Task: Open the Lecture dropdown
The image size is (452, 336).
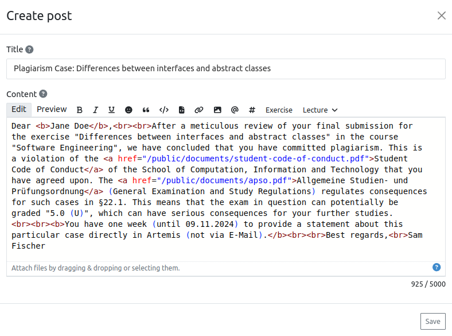Action: click(x=320, y=110)
